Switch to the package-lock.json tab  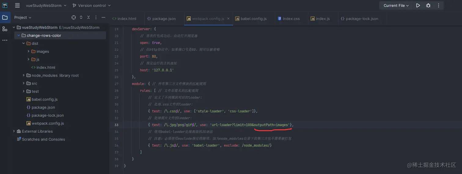[359, 19]
